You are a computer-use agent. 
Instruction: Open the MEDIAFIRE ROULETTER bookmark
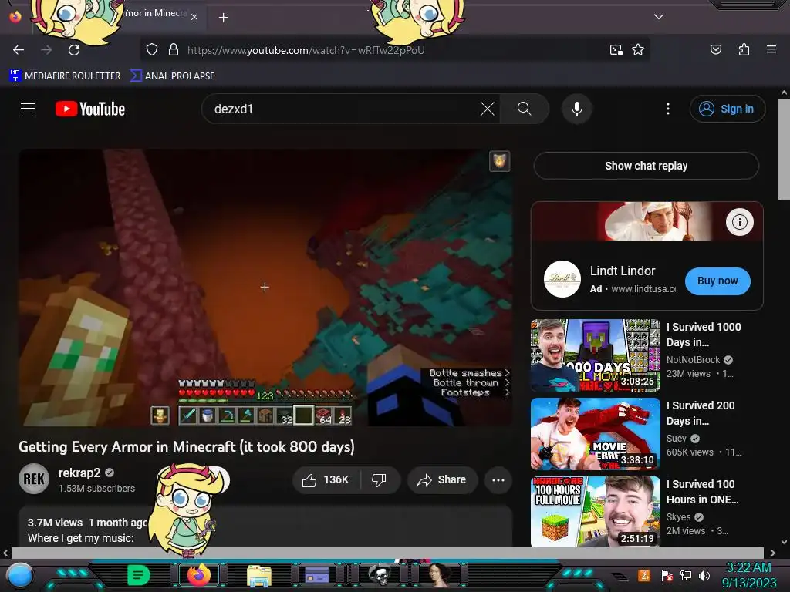point(65,76)
